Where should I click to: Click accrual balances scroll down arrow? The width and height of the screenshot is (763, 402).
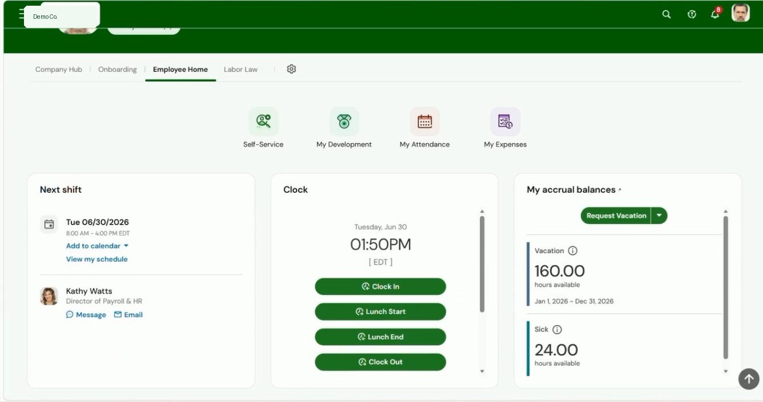[x=726, y=371]
